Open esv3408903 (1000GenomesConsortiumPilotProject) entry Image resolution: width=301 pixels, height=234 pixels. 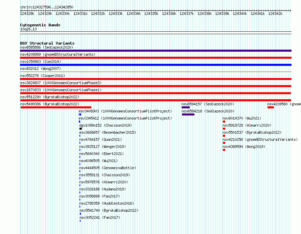point(125,111)
